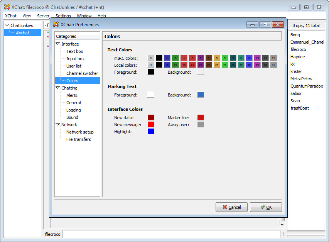Select the User list category
The height and width of the screenshot is (242, 329).
74,66
